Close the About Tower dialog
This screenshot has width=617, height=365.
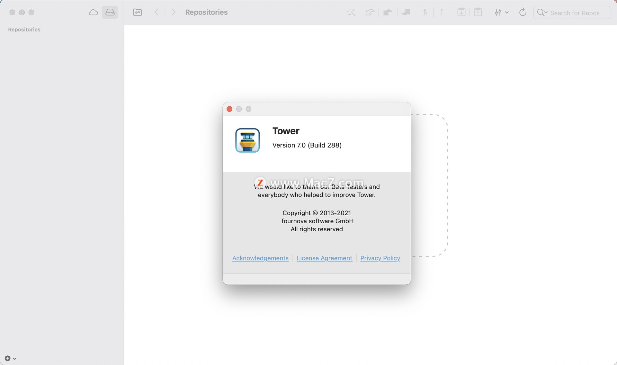(229, 109)
